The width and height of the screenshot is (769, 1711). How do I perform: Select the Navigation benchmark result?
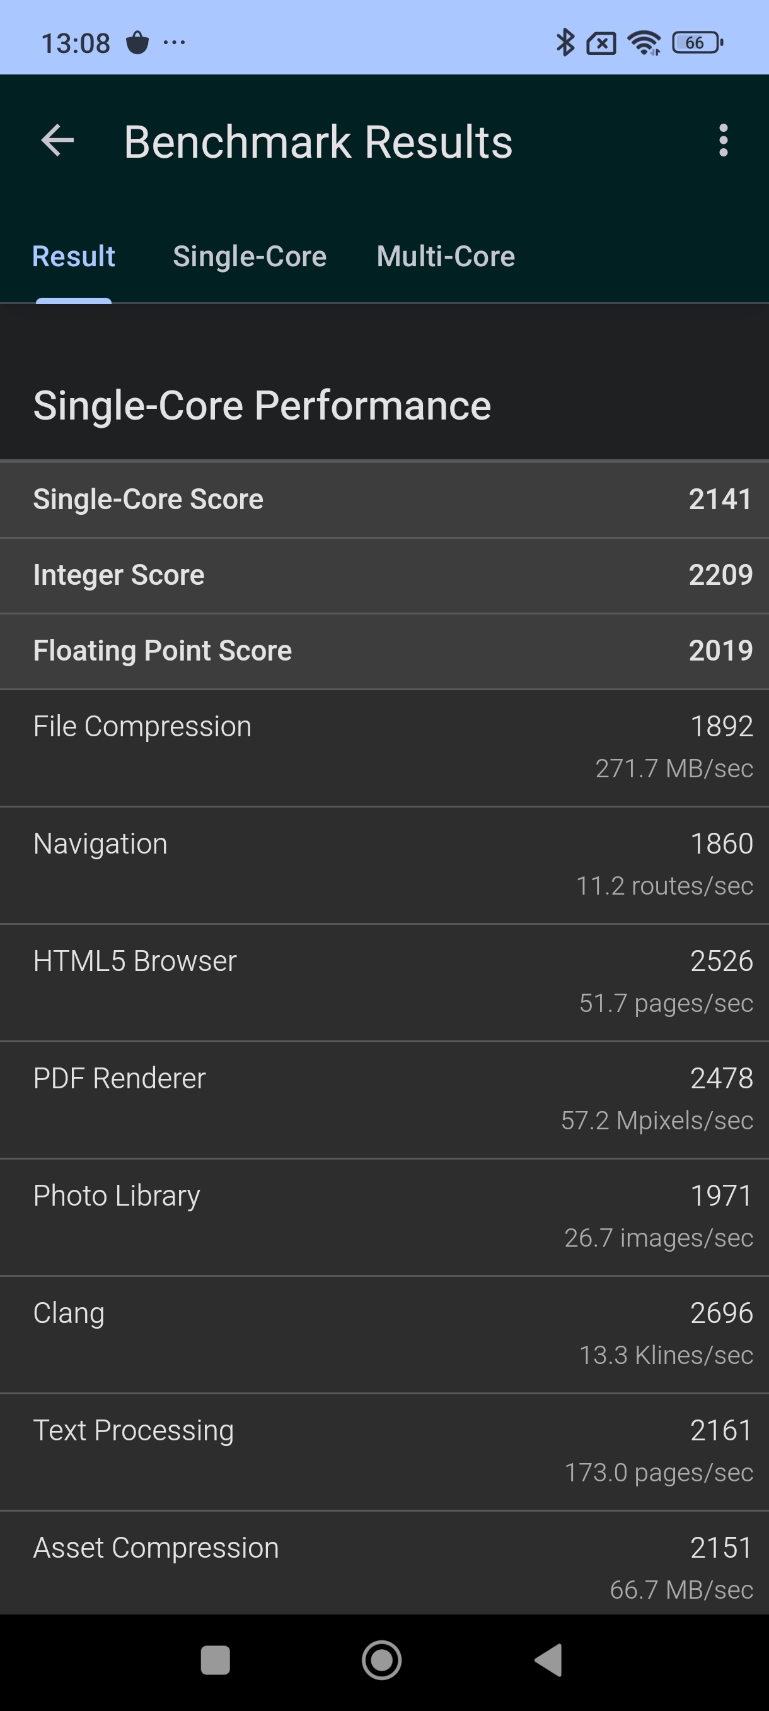click(x=385, y=865)
